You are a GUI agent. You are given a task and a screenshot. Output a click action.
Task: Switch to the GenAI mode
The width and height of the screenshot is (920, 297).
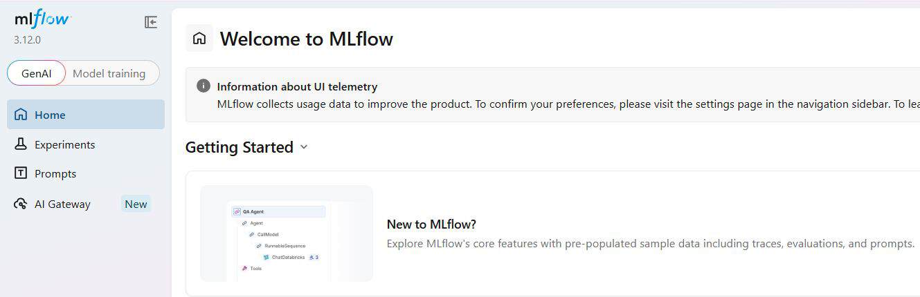click(37, 73)
